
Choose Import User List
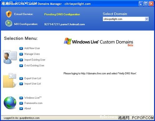33,83
